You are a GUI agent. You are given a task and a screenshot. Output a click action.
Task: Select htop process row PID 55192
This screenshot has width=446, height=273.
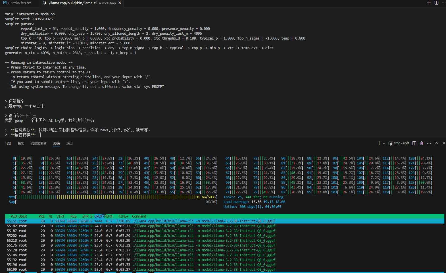224,260
